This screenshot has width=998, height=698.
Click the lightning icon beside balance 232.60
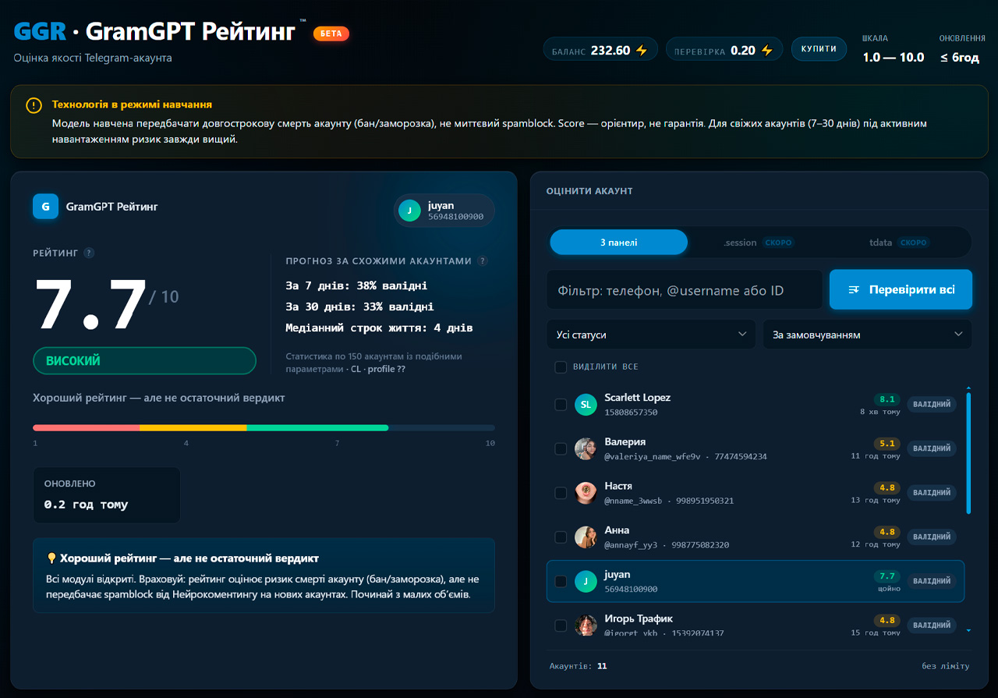click(642, 51)
